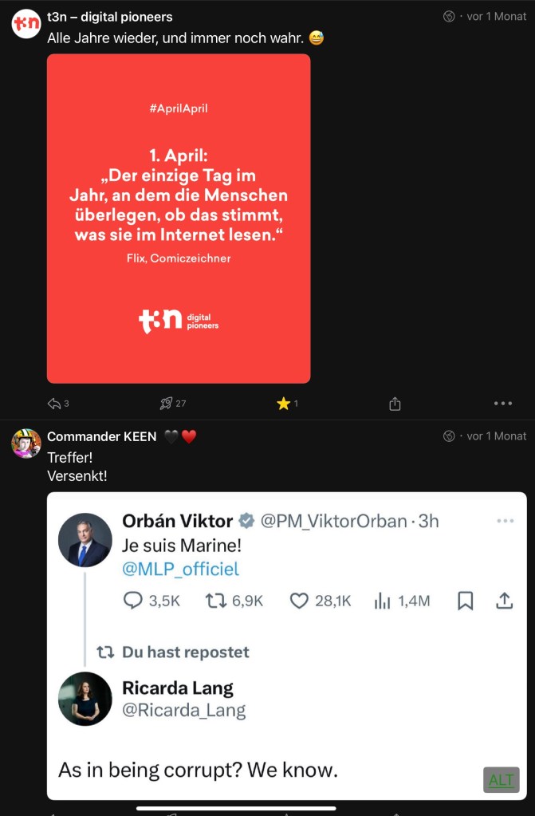
Task: Click Commander KEEN post's visibility globe
Action: pyautogui.click(x=450, y=436)
